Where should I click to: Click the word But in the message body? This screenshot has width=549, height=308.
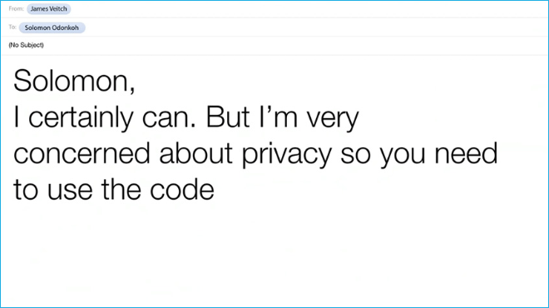pos(228,117)
